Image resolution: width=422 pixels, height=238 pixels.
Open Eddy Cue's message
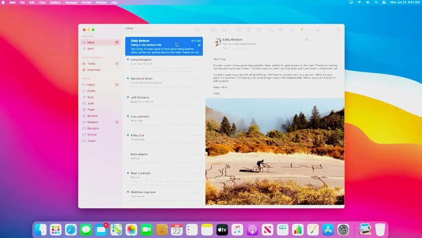164,141
